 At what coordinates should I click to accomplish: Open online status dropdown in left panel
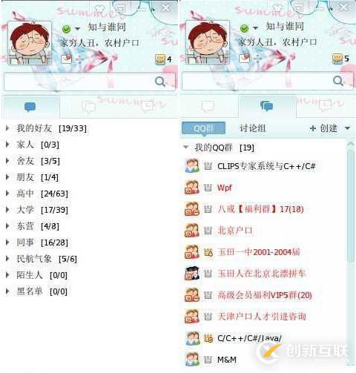coord(77,29)
